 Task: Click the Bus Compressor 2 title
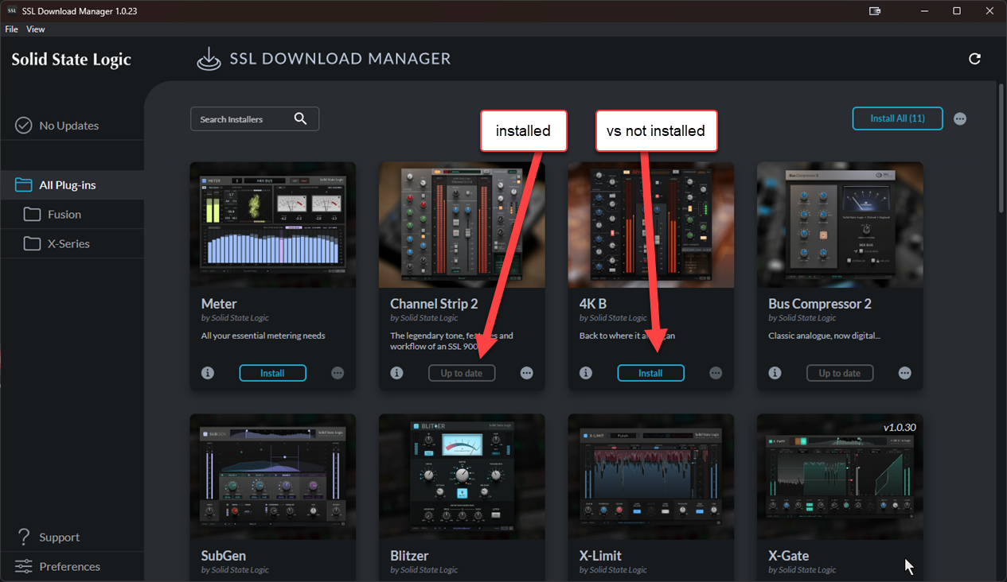(x=820, y=304)
